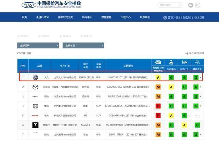Go to the 首页 home page
The image size is (219, 141).
click(24, 17)
